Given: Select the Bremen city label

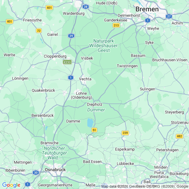Looking at the screenshot, I should point(147,9).
